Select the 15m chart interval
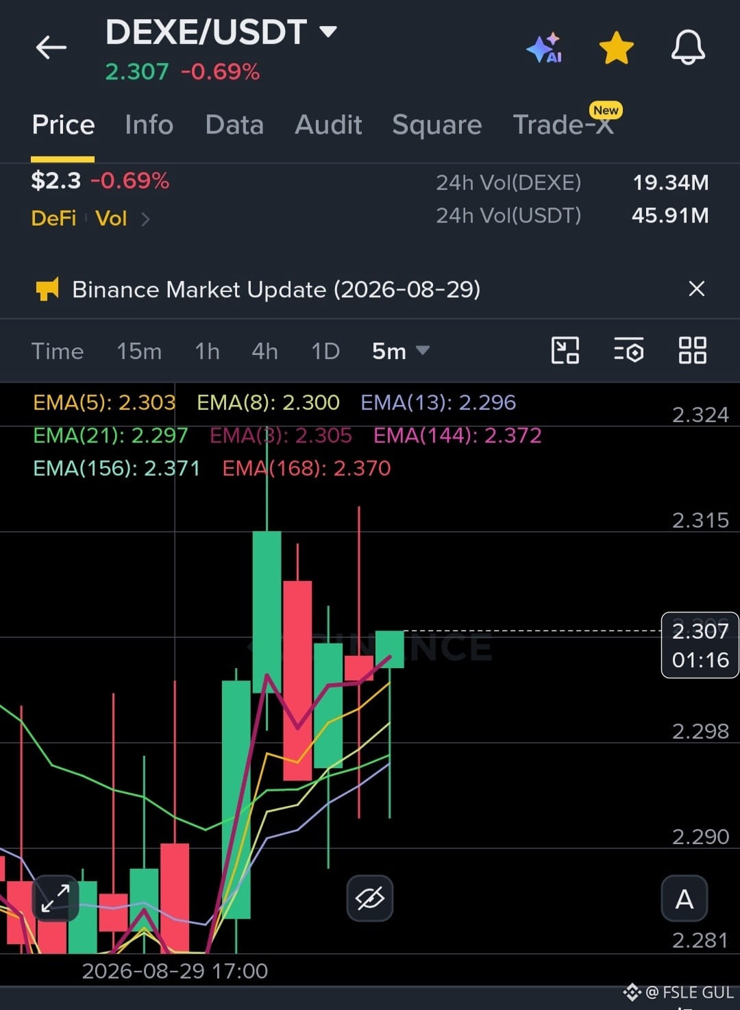 tap(139, 351)
